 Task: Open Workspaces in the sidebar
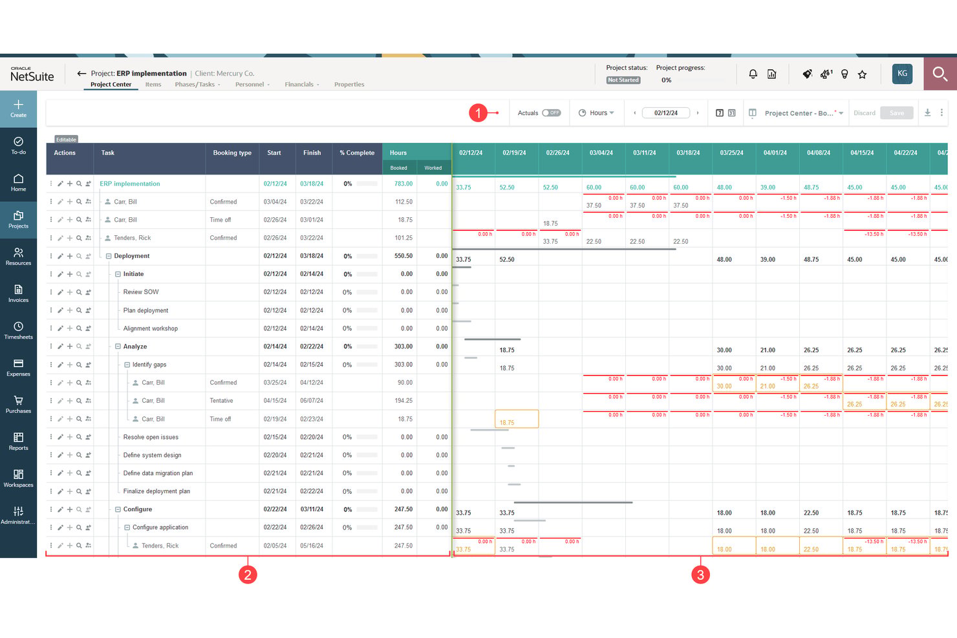click(x=18, y=478)
